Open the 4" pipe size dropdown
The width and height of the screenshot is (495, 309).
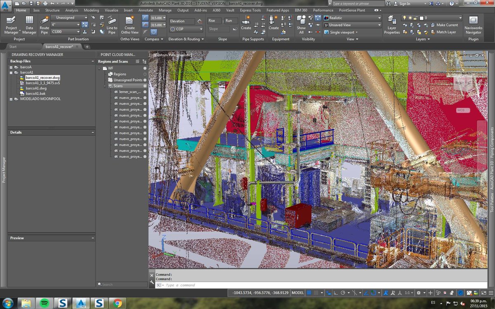pyautogui.click(x=65, y=25)
